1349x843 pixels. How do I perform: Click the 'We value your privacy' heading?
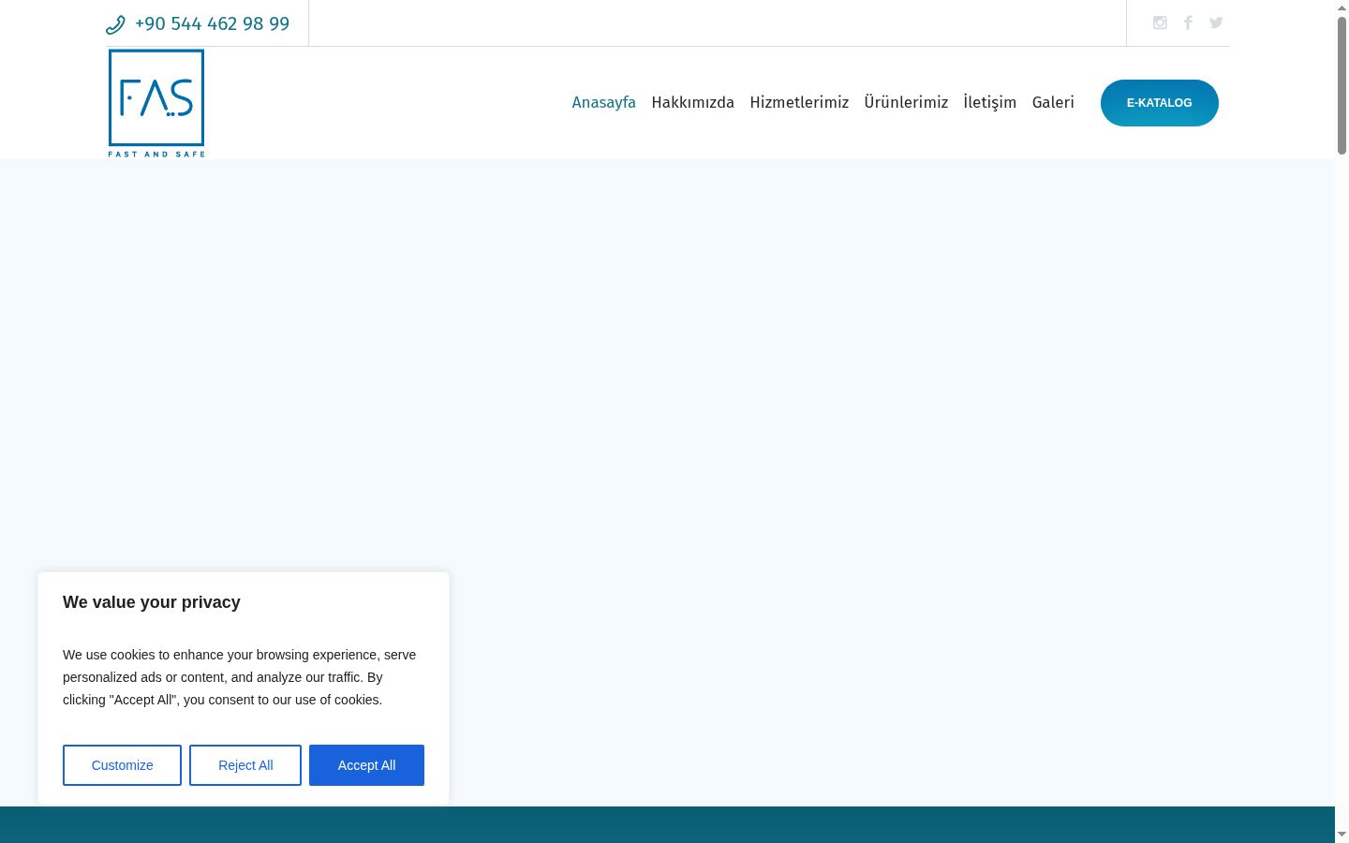[152, 602]
